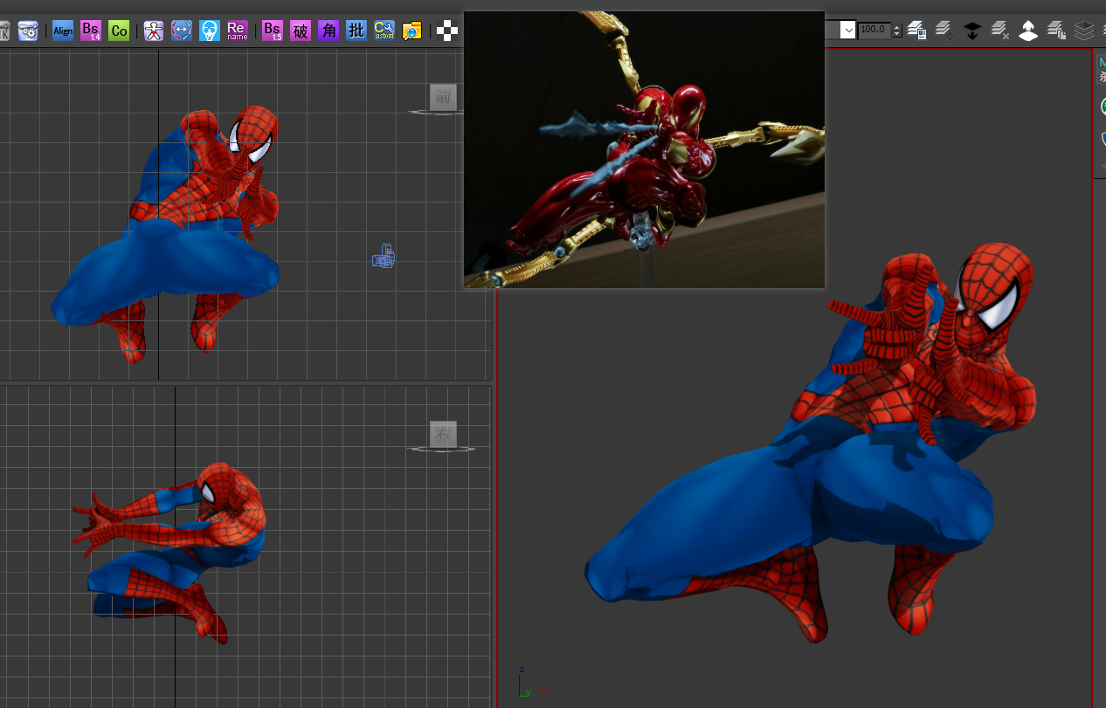1106x708 pixels.
Task: Click the 100.0 numeric input field
Action: pyautogui.click(x=874, y=31)
